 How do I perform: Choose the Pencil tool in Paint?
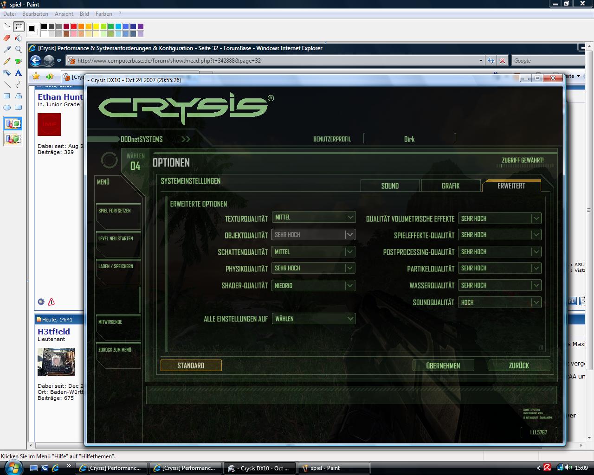[7, 61]
